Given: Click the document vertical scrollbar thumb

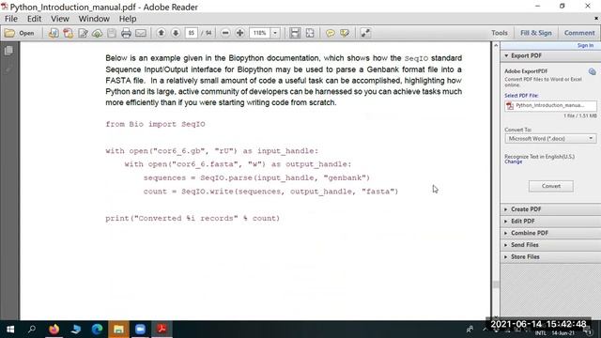Looking at the screenshot, I should pos(496,284).
